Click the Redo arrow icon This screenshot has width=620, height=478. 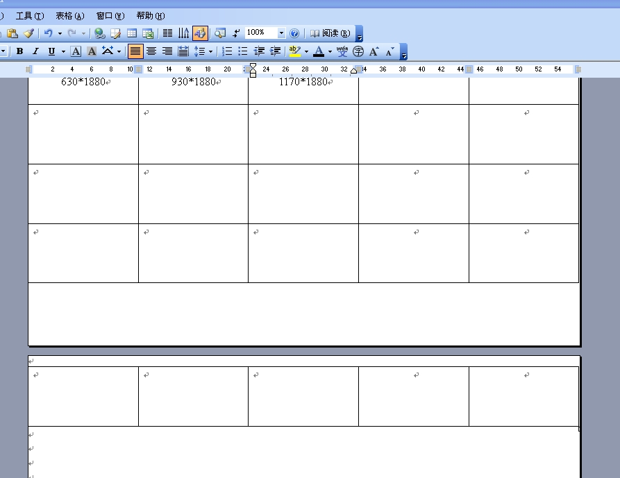[72, 33]
